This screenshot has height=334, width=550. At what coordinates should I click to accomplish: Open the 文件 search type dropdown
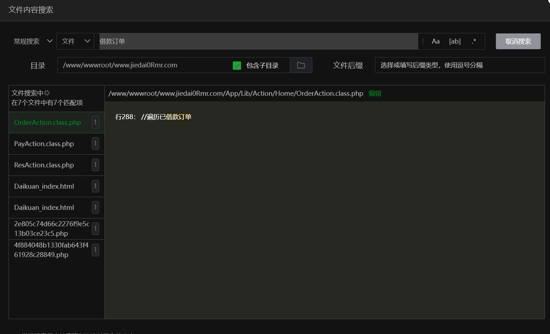(75, 41)
